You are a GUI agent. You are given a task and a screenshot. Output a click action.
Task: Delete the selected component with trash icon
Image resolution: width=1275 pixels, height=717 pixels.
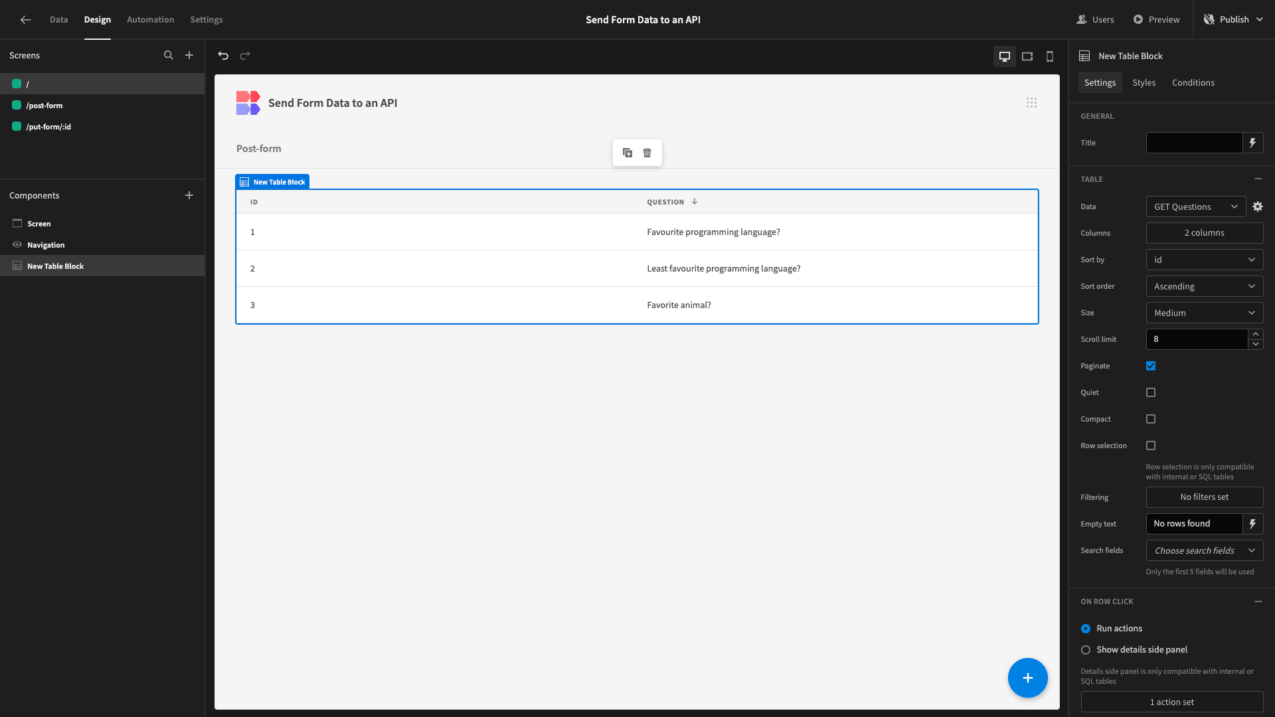click(647, 153)
